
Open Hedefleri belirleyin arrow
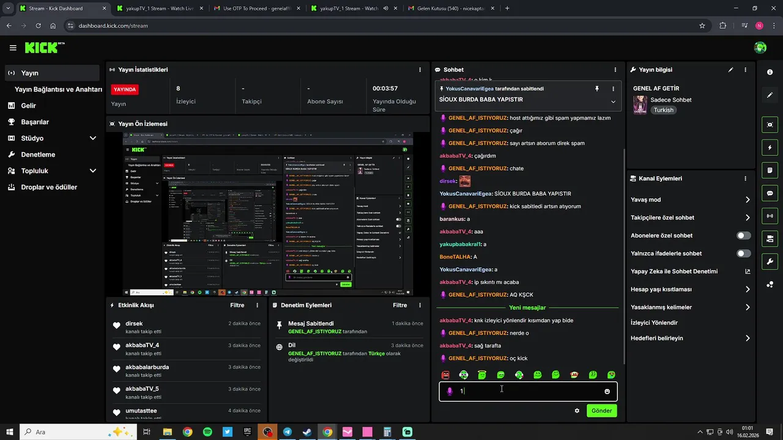point(748,338)
